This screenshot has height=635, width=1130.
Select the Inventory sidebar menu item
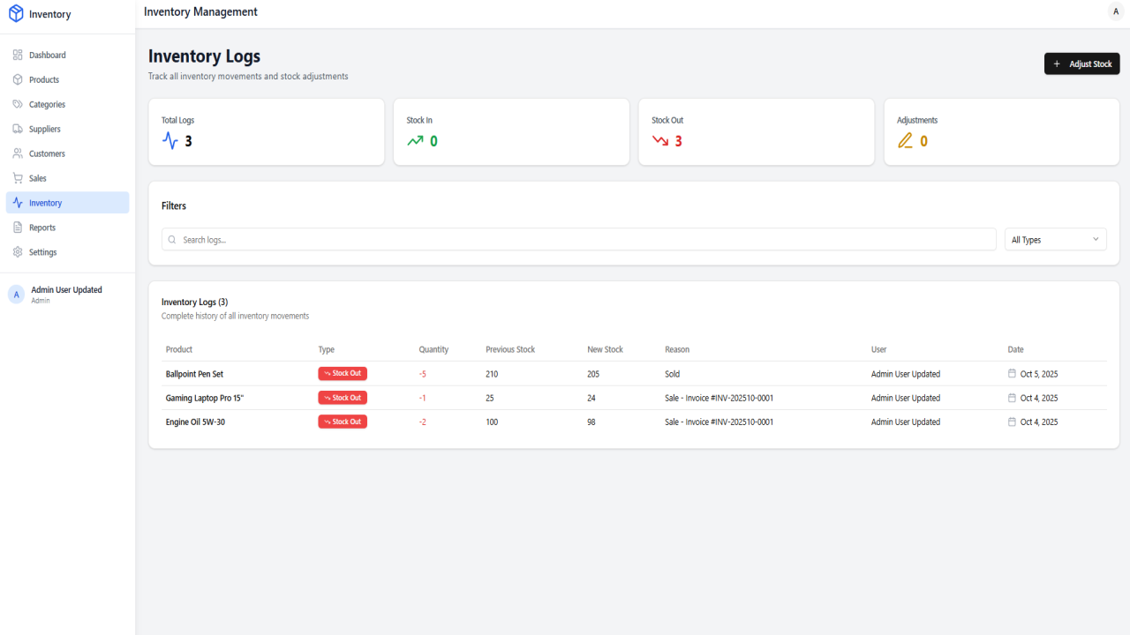pos(67,203)
